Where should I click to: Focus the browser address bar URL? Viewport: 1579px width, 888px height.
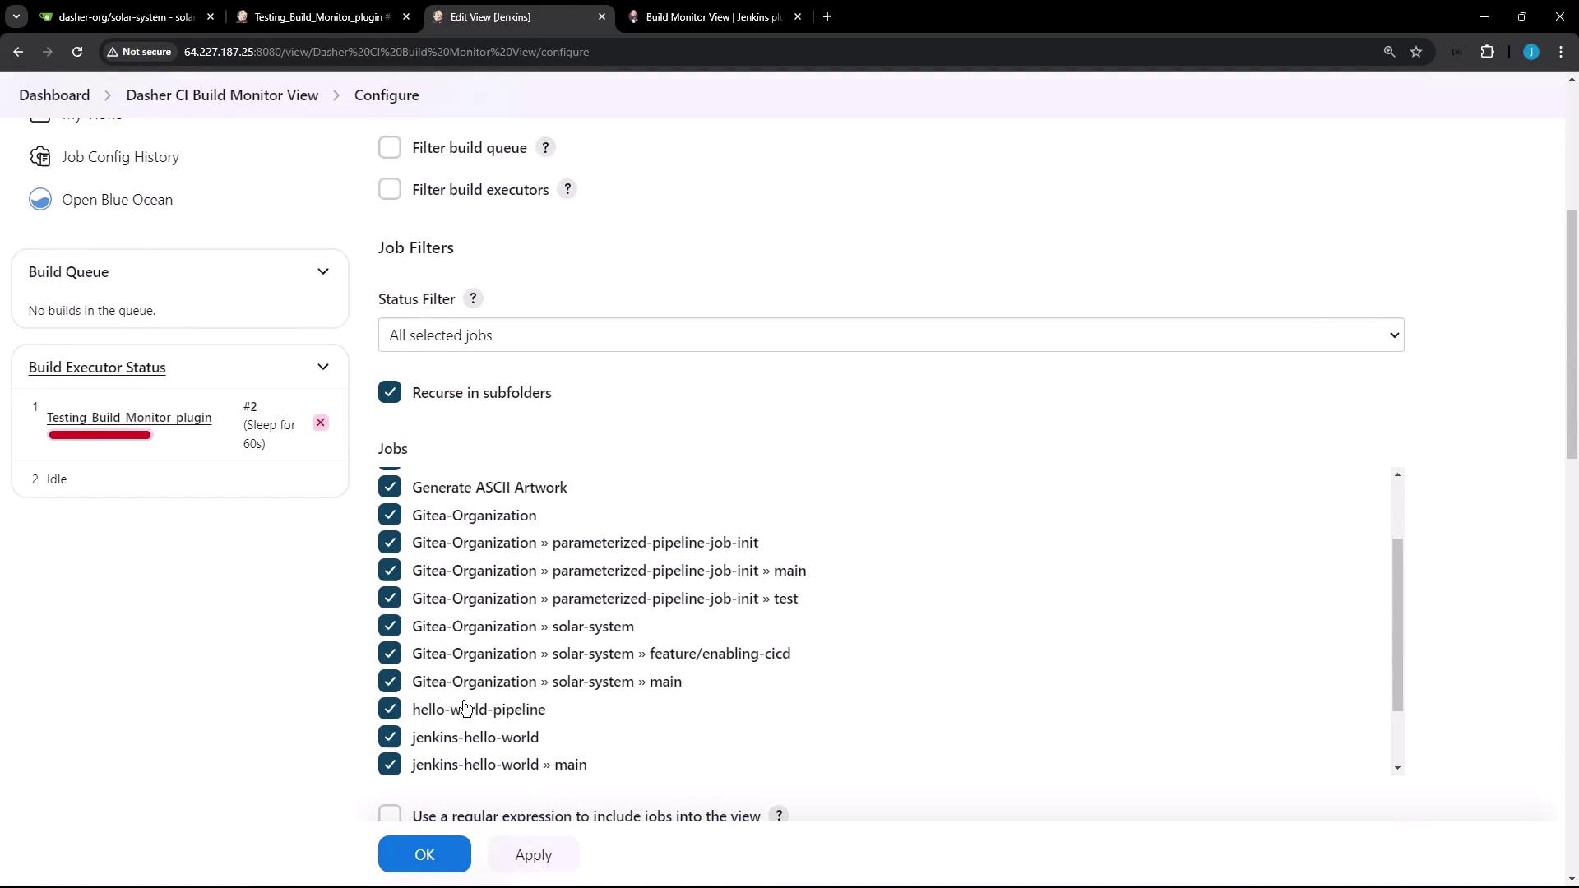click(387, 52)
